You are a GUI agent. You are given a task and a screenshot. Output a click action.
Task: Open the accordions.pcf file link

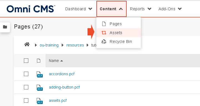click(62, 74)
